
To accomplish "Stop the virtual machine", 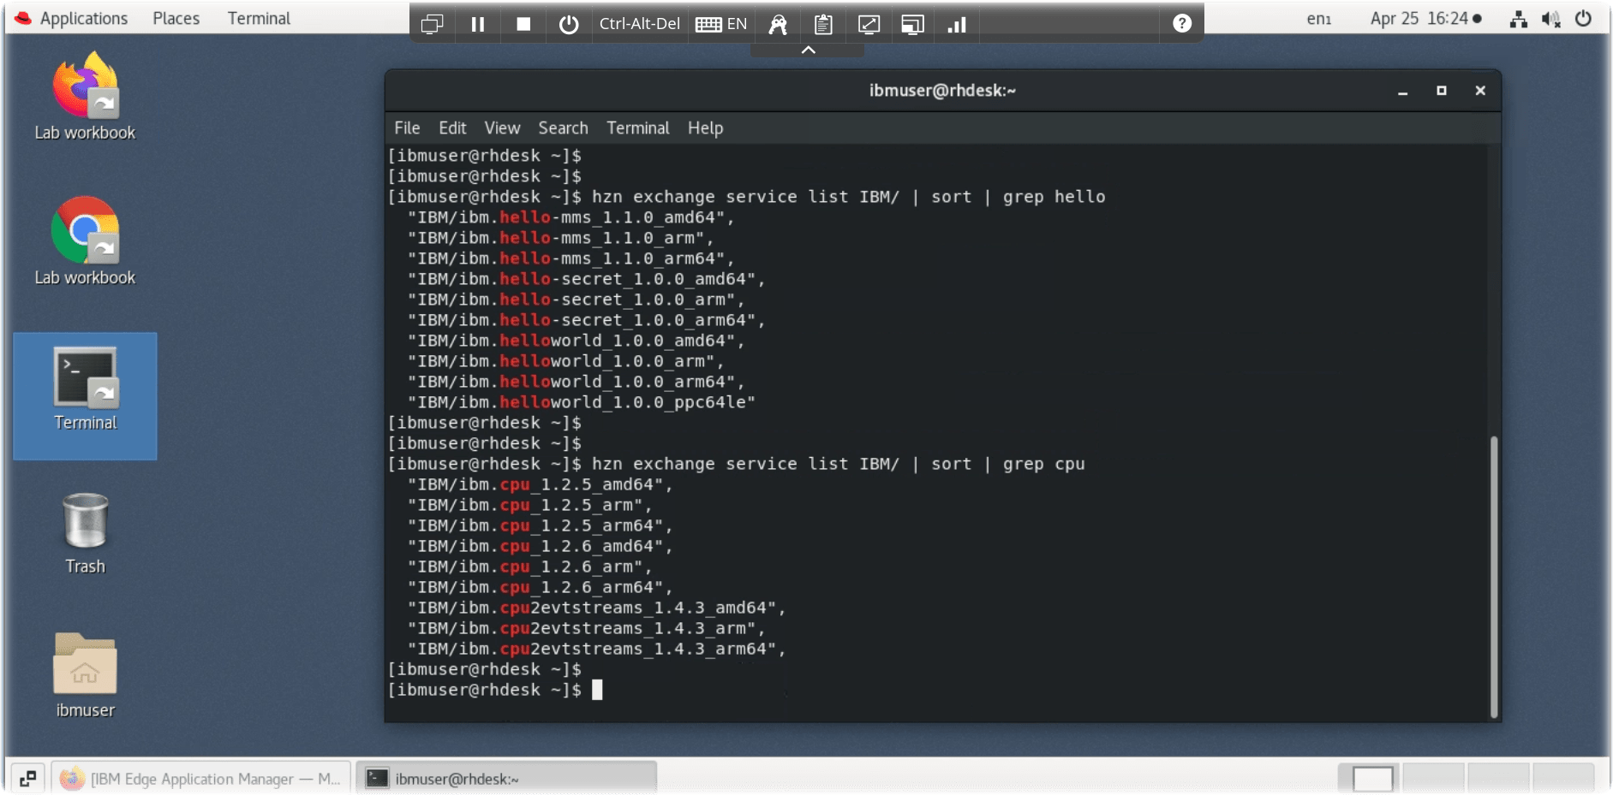I will pos(523,24).
